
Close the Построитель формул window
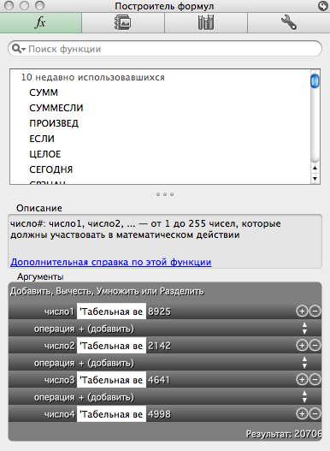pos(9,5)
